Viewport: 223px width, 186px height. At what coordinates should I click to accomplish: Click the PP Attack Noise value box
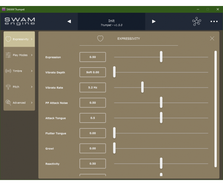[x=93, y=103]
